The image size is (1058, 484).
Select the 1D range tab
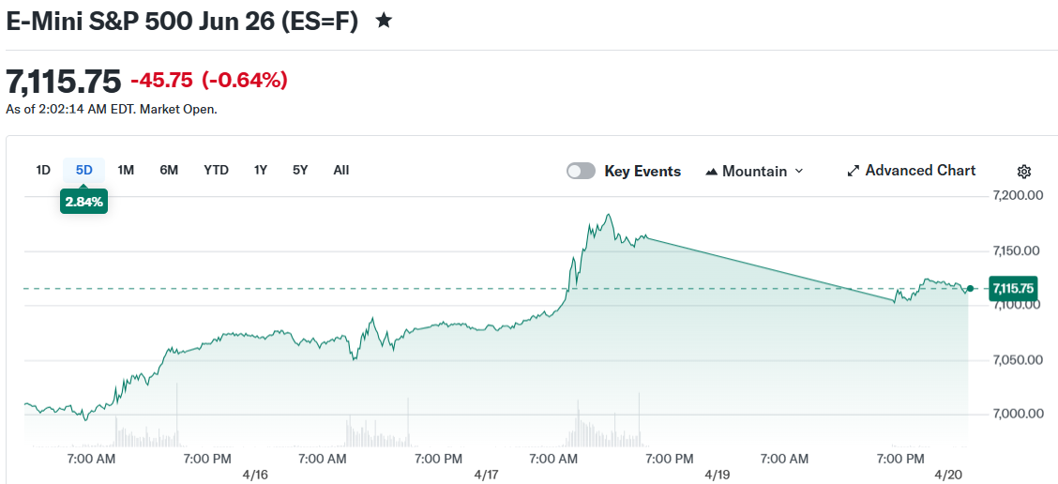(43, 170)
